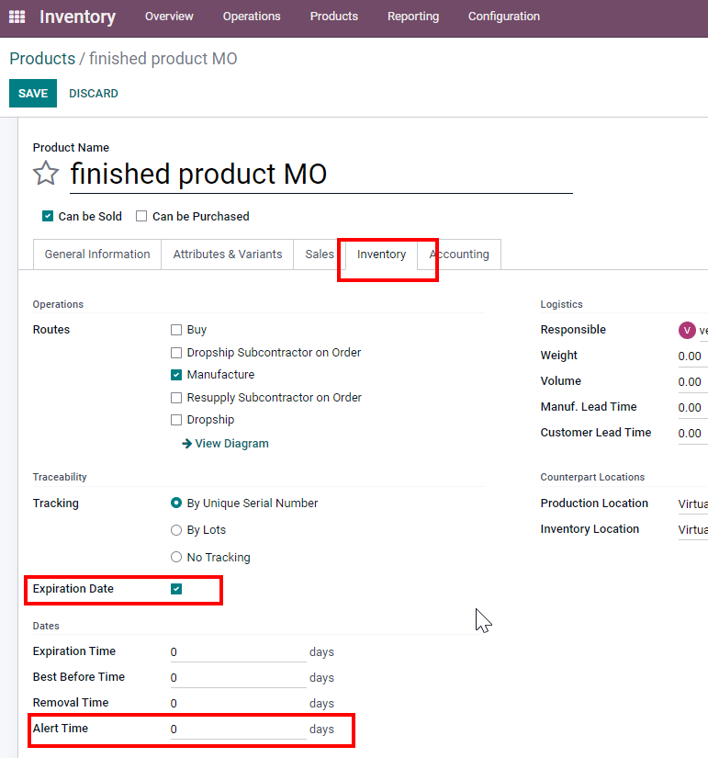Enable Dropship Subcontractor on Order route
708x758 pixels.
[x=176, y=353]
